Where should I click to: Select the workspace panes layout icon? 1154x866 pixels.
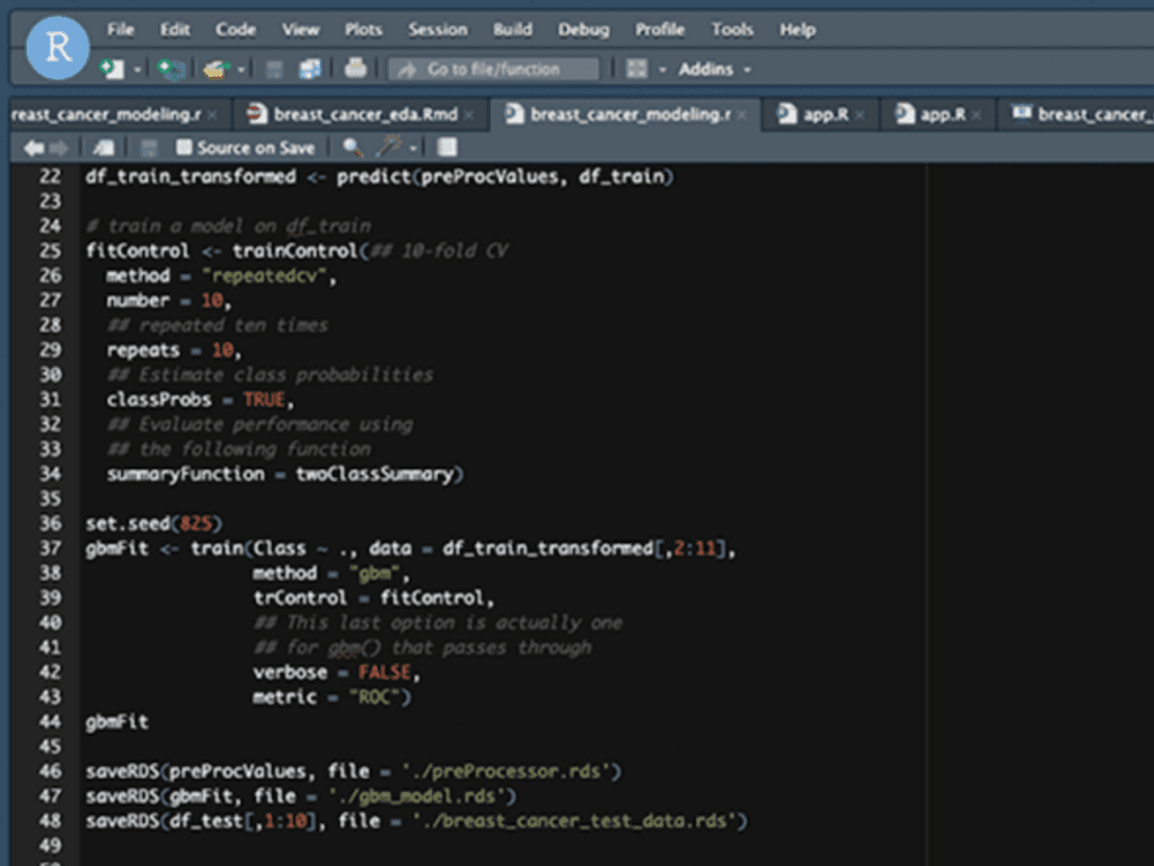coord(637,68)
